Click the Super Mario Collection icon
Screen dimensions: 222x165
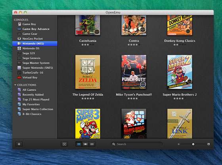19,109
